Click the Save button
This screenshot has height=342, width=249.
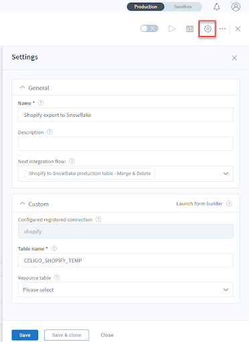click(25, 335)
